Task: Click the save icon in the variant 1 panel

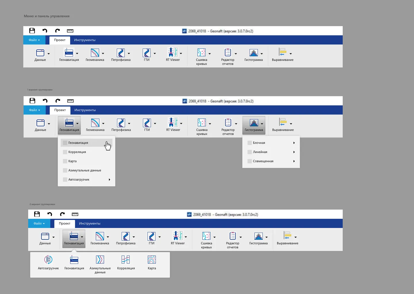Action: coord(32,101)
